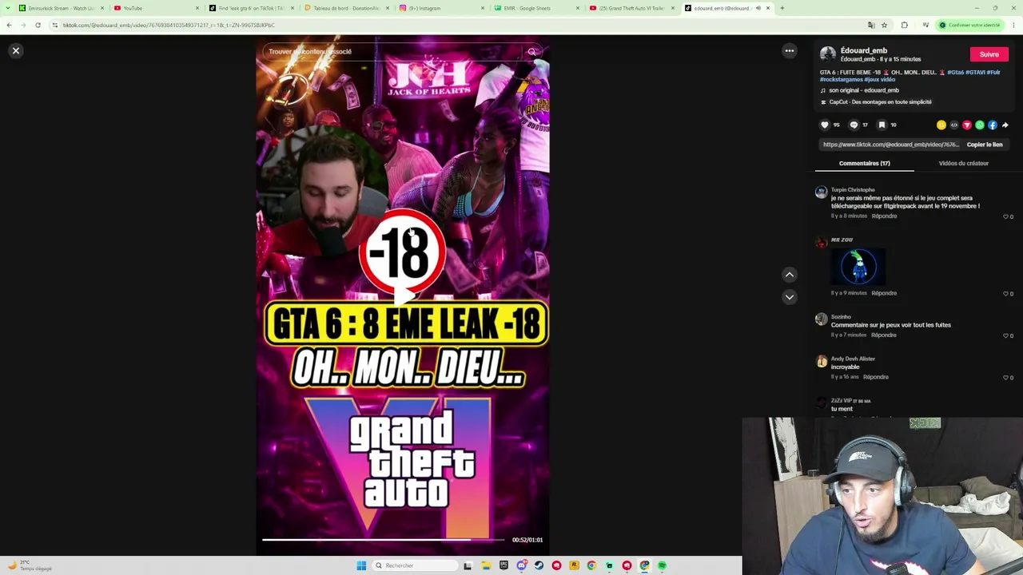Screen dimensions: 1023x575
Task: Click the #Gta6 hashtag
Action: (x=955, y=73)
